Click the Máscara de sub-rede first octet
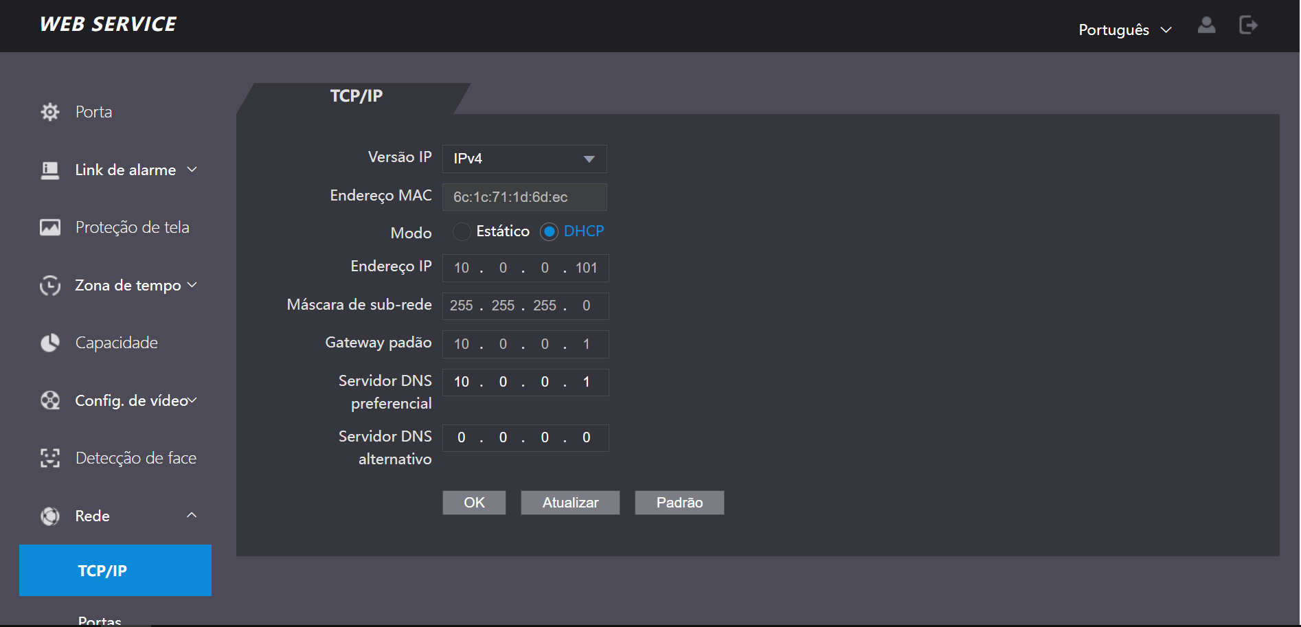The width and height of the screenshot is (1301, 627). tap(462, 306)
